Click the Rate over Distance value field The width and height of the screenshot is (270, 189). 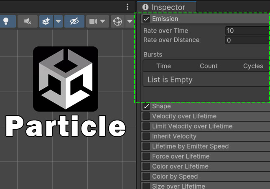(247, 40)
